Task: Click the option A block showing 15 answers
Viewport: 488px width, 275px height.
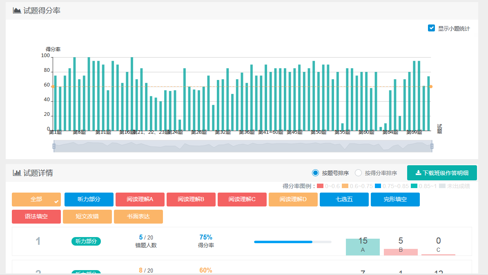Action: point(363,247)
